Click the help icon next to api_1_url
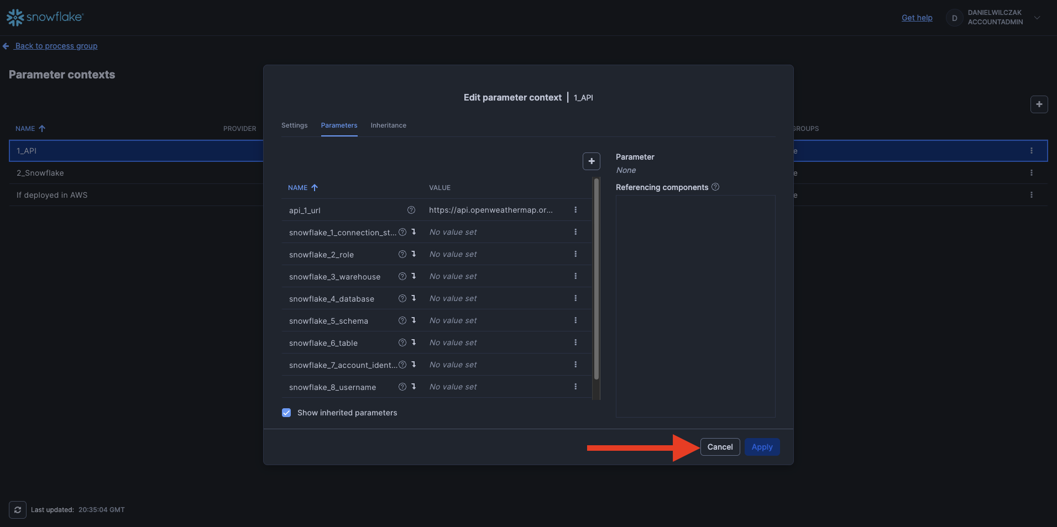The image size is (1057, 527). [x=411, y=210]
